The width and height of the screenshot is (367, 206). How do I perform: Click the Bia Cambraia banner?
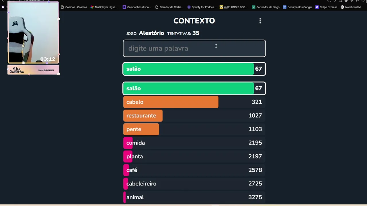click(x=33, y=70)
